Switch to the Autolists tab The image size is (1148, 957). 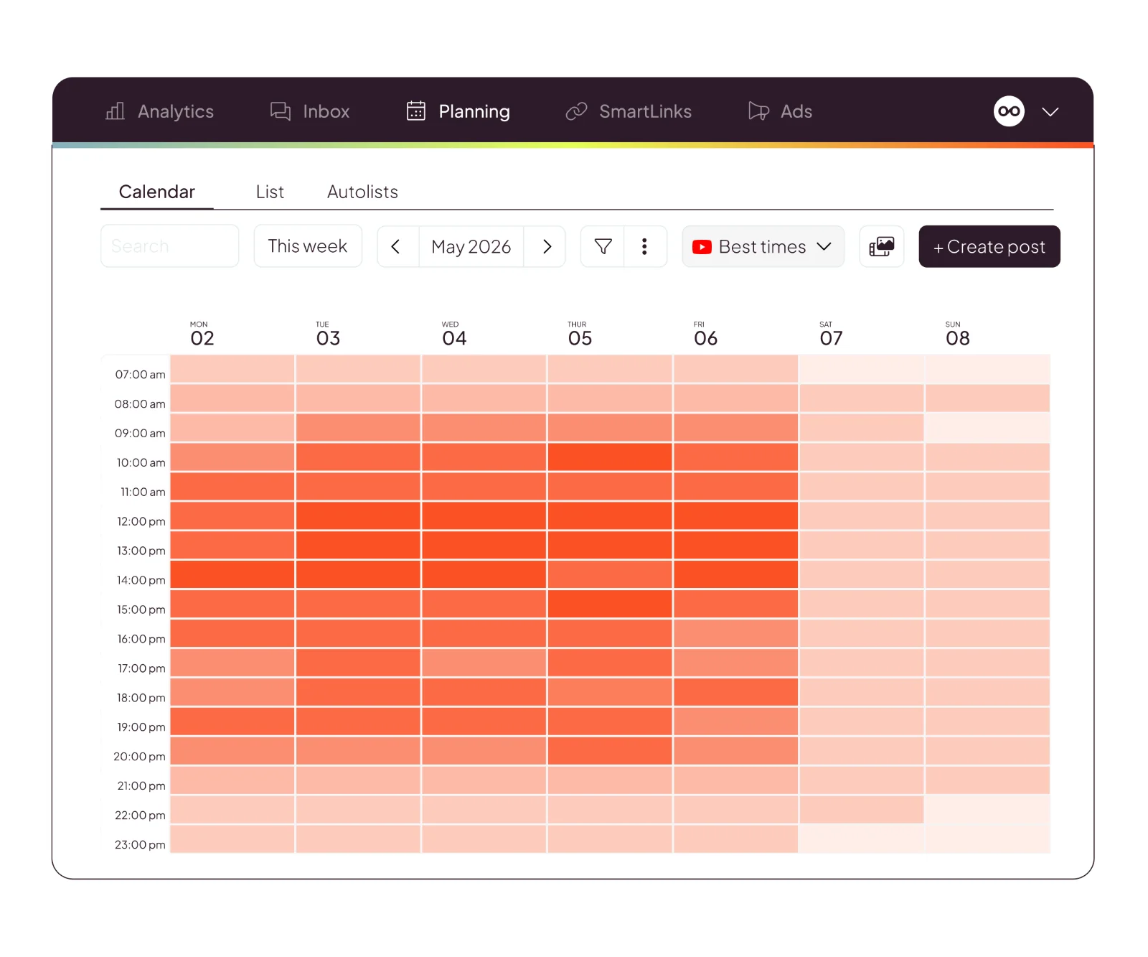(362, 192)
